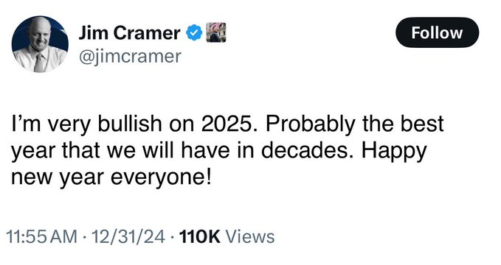Click the 11:55 AM timestamp
The height and width of the screenshot is (265, 501).
(x=42, y=237)
